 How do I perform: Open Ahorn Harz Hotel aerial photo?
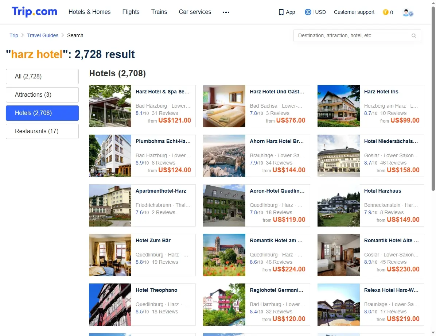pyautogui.click(x=224, y=156)
